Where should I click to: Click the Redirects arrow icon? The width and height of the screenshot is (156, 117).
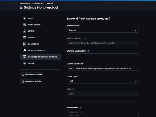coord(24,38)
